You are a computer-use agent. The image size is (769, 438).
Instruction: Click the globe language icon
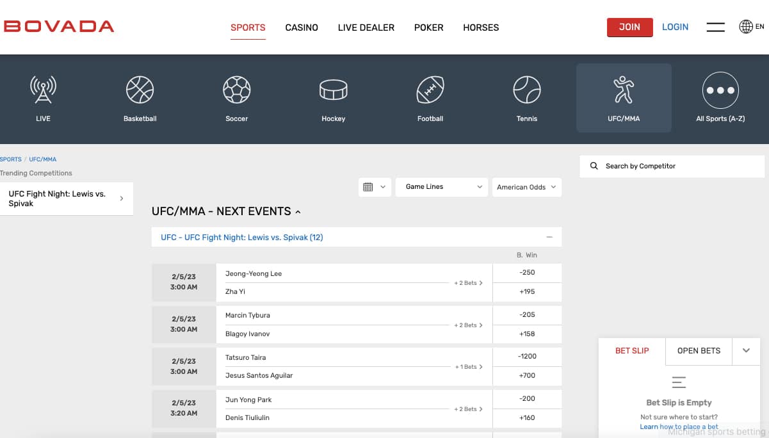pos(746,26)
